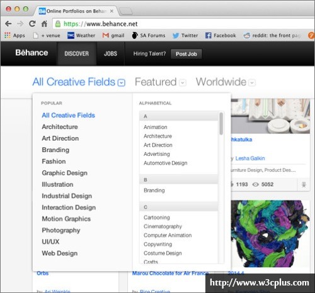The image size is (315, 293).
Task: Open the furniture product project thumbnail
Action: click(270, 116)
